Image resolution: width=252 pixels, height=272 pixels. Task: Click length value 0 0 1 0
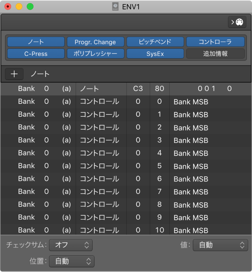click(x=215, y=89)
